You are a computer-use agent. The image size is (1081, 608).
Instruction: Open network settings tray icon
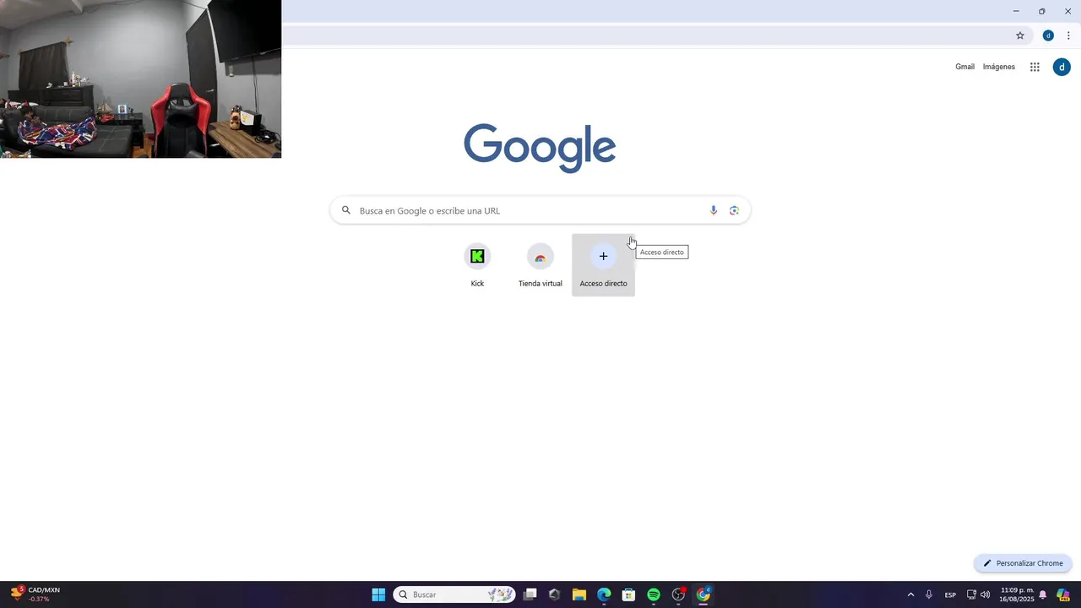[971, 594]
